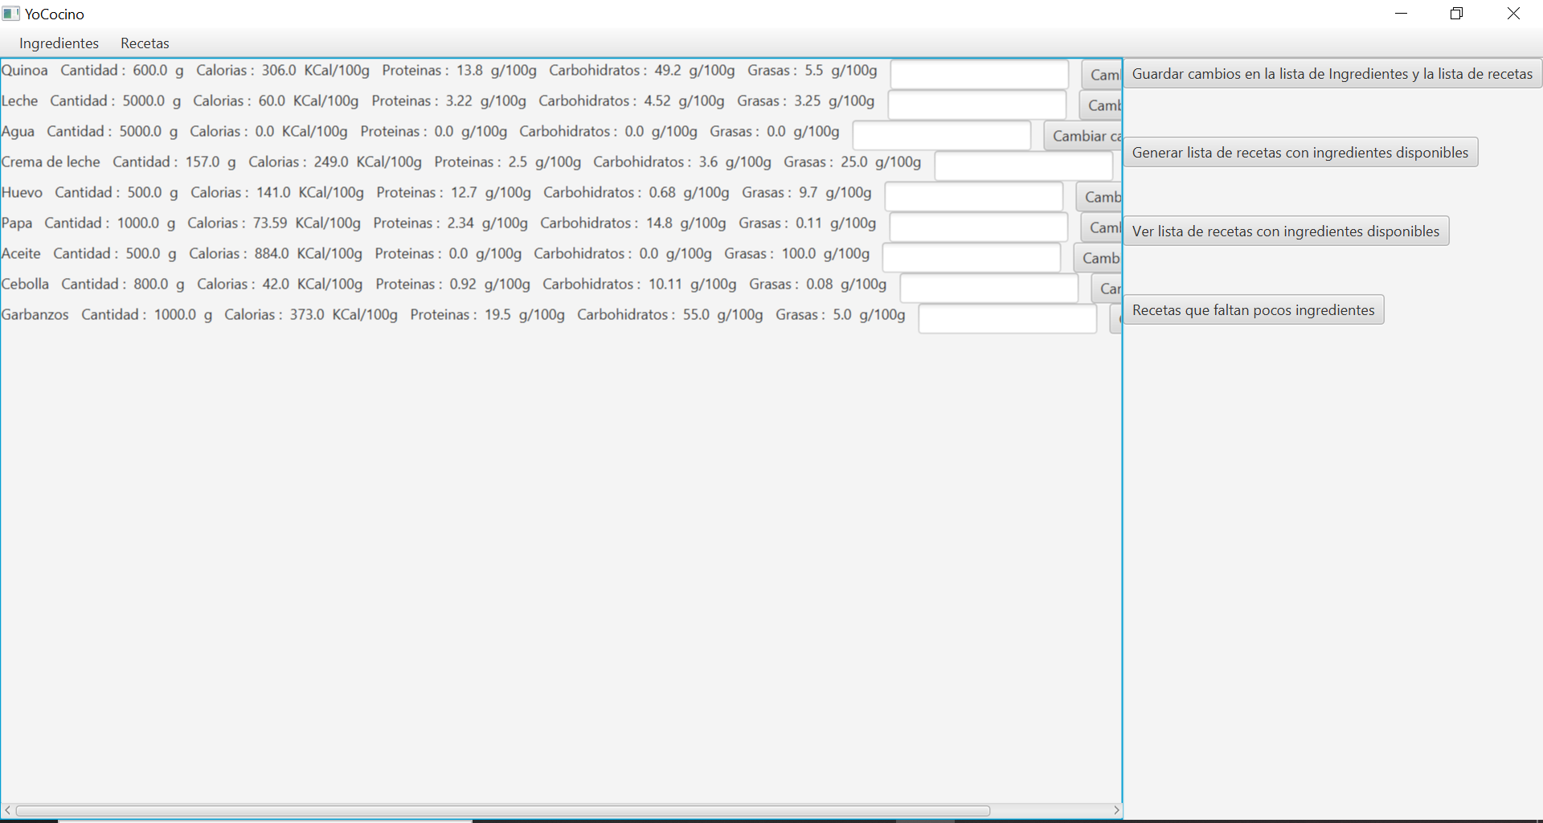Select the Quinoa ingredient name

click(x=25, y=71)
